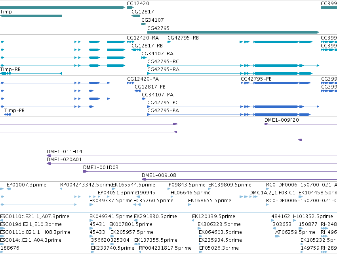Click EST label EP05026.3prime
Viewport: 337px width, 254px height.
coord(219,248)
